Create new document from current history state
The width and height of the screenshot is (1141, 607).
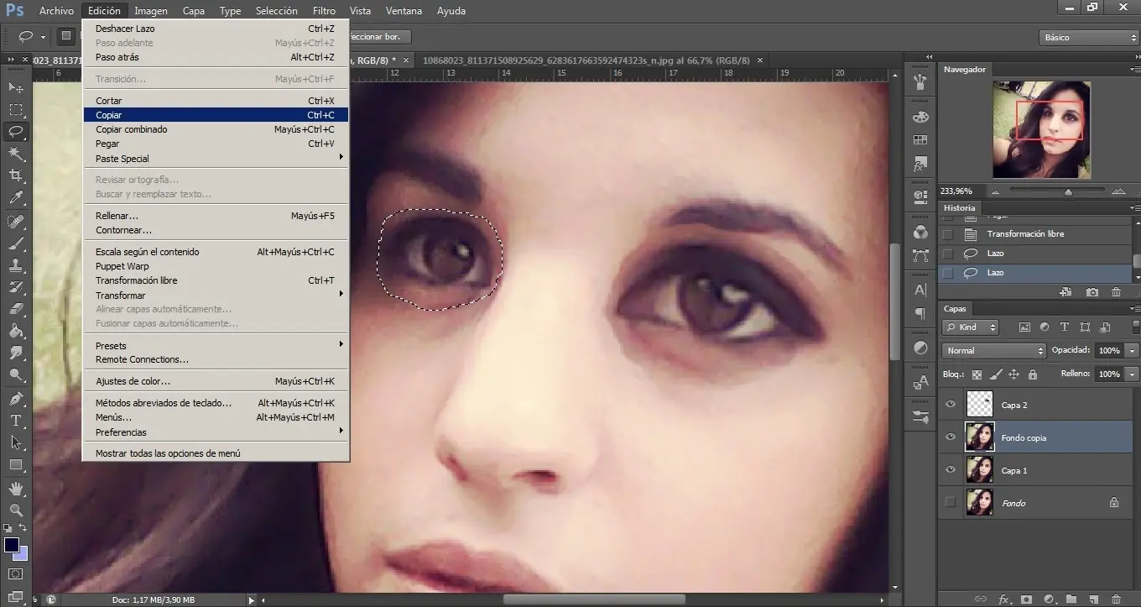(x=1065, y=292)
